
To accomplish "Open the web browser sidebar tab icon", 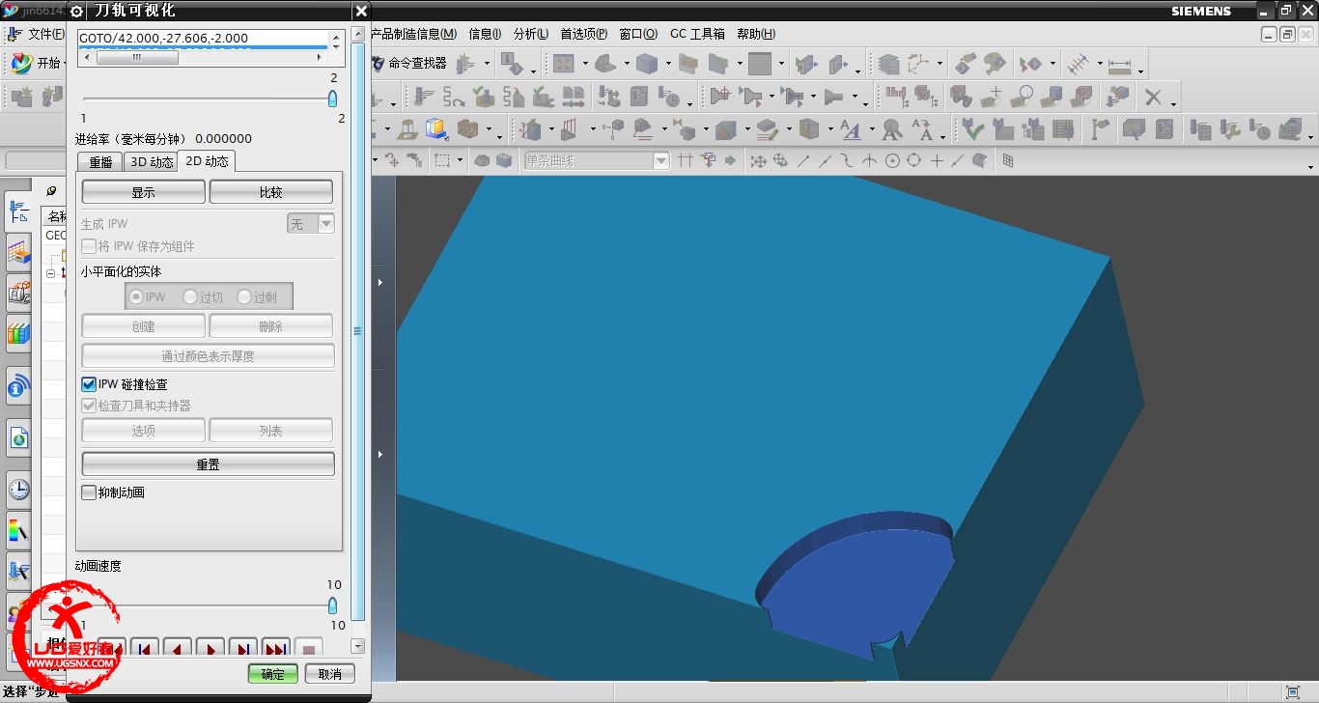I will pyautogui.click(x=19, y=437).
